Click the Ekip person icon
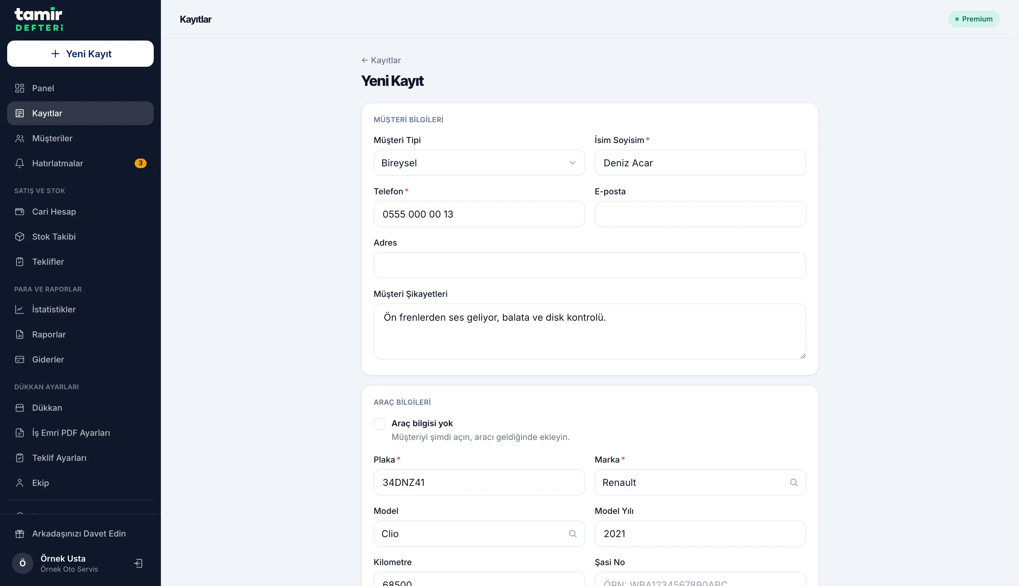 click(19, 483)
